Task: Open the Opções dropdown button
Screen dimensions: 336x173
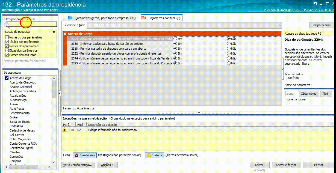Action: (x=107, y=165)
